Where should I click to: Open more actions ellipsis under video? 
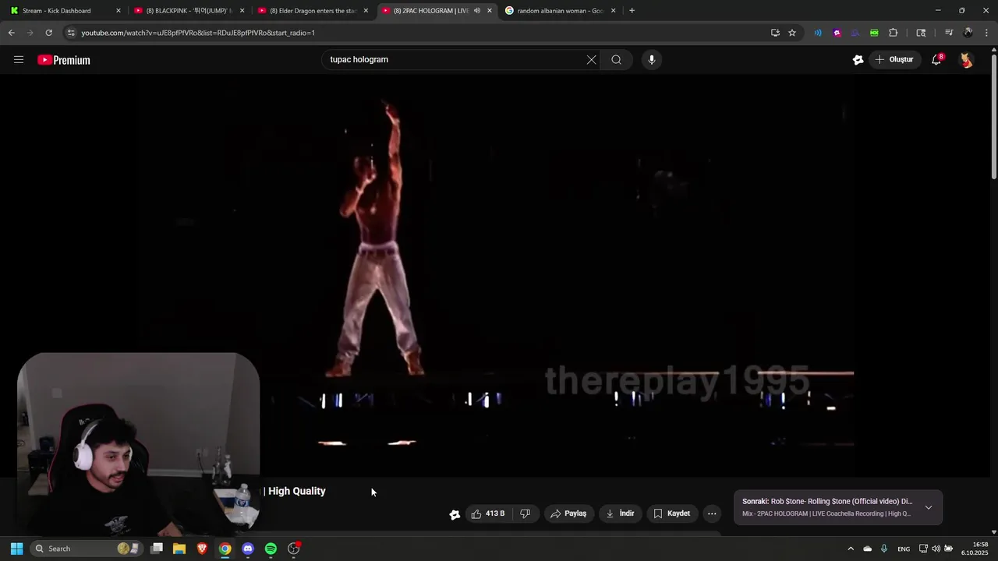[x=712, y=513]
